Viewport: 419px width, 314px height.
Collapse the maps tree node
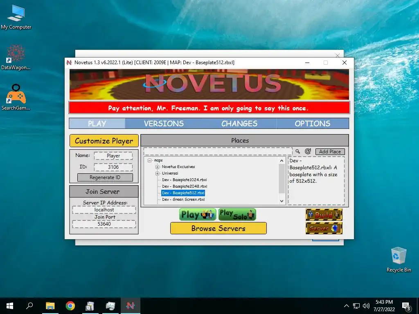(x=150, y=160)
